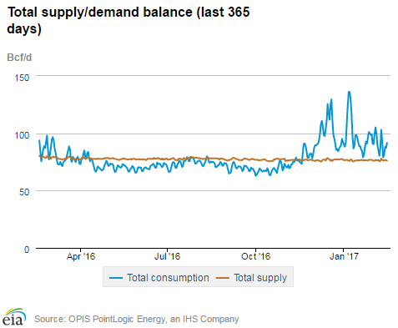Click the EIA logo
Image resolution: width=398 pixels, height=328 pixels.
pos(14,316)
